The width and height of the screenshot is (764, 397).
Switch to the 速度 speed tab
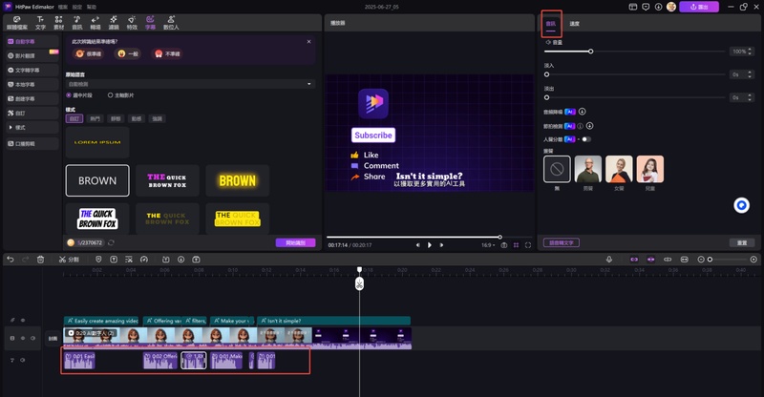pos(574,23)
